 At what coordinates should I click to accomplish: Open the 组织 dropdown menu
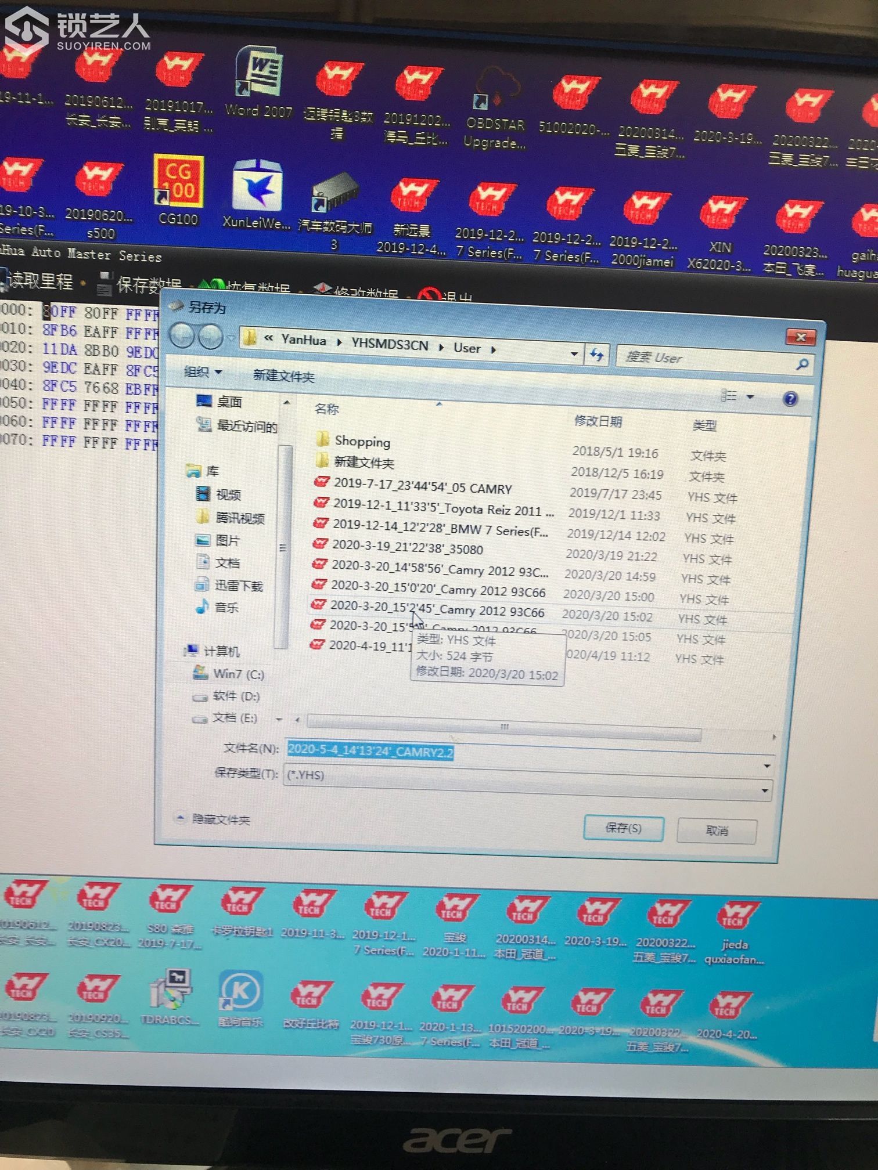203,371
